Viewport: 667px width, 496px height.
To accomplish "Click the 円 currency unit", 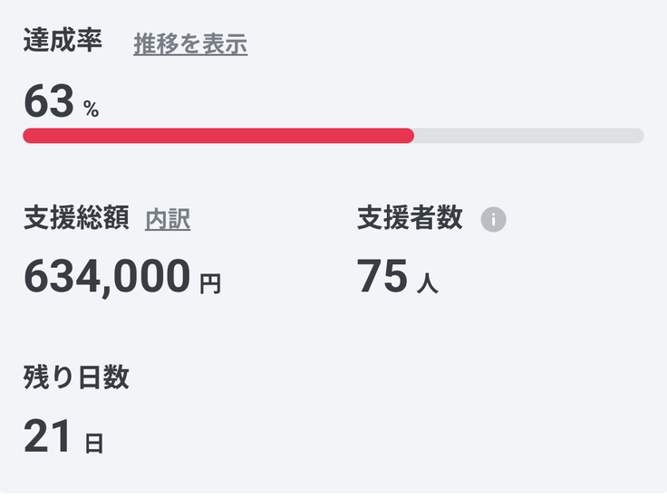I will (209, 283).
